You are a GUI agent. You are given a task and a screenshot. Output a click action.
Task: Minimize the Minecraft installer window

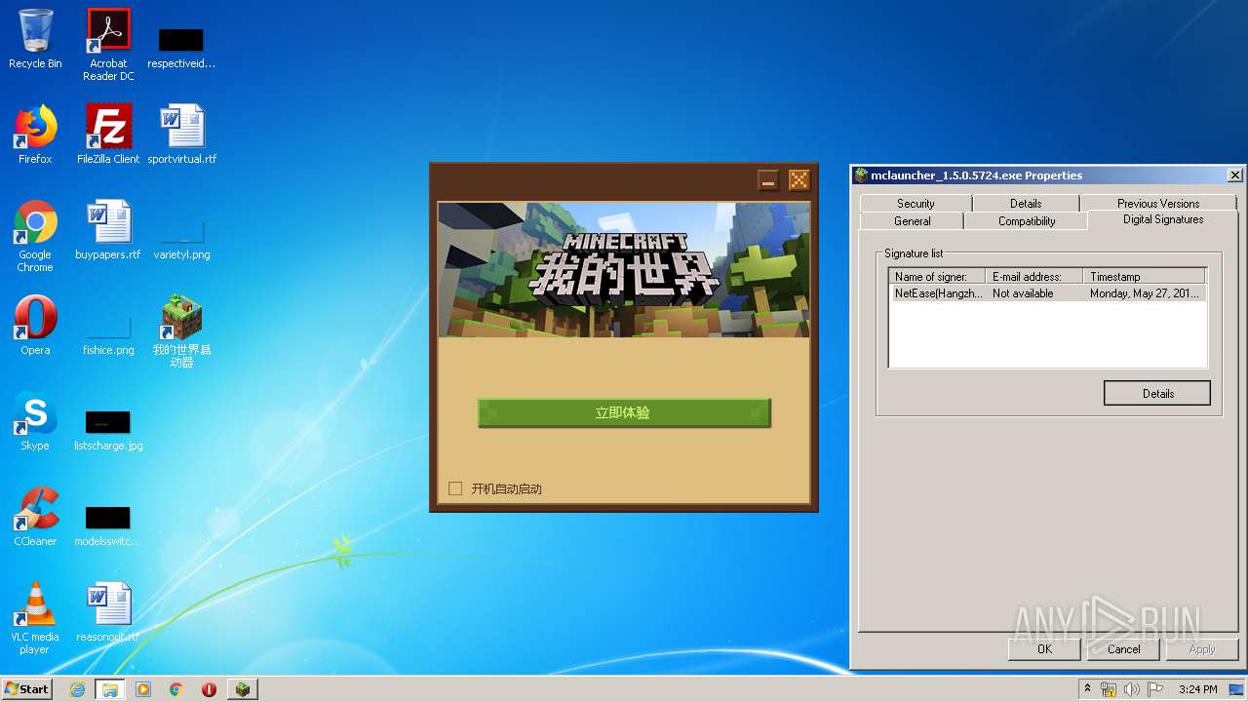[768, 180]
